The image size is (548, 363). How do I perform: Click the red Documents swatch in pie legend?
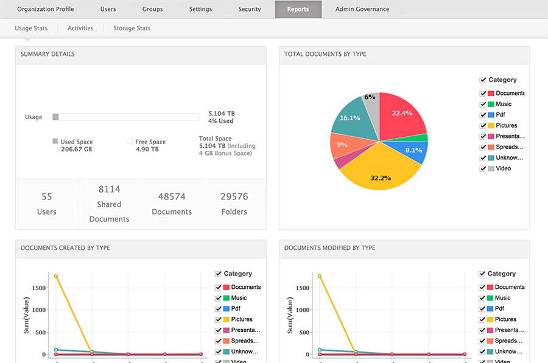491,94
